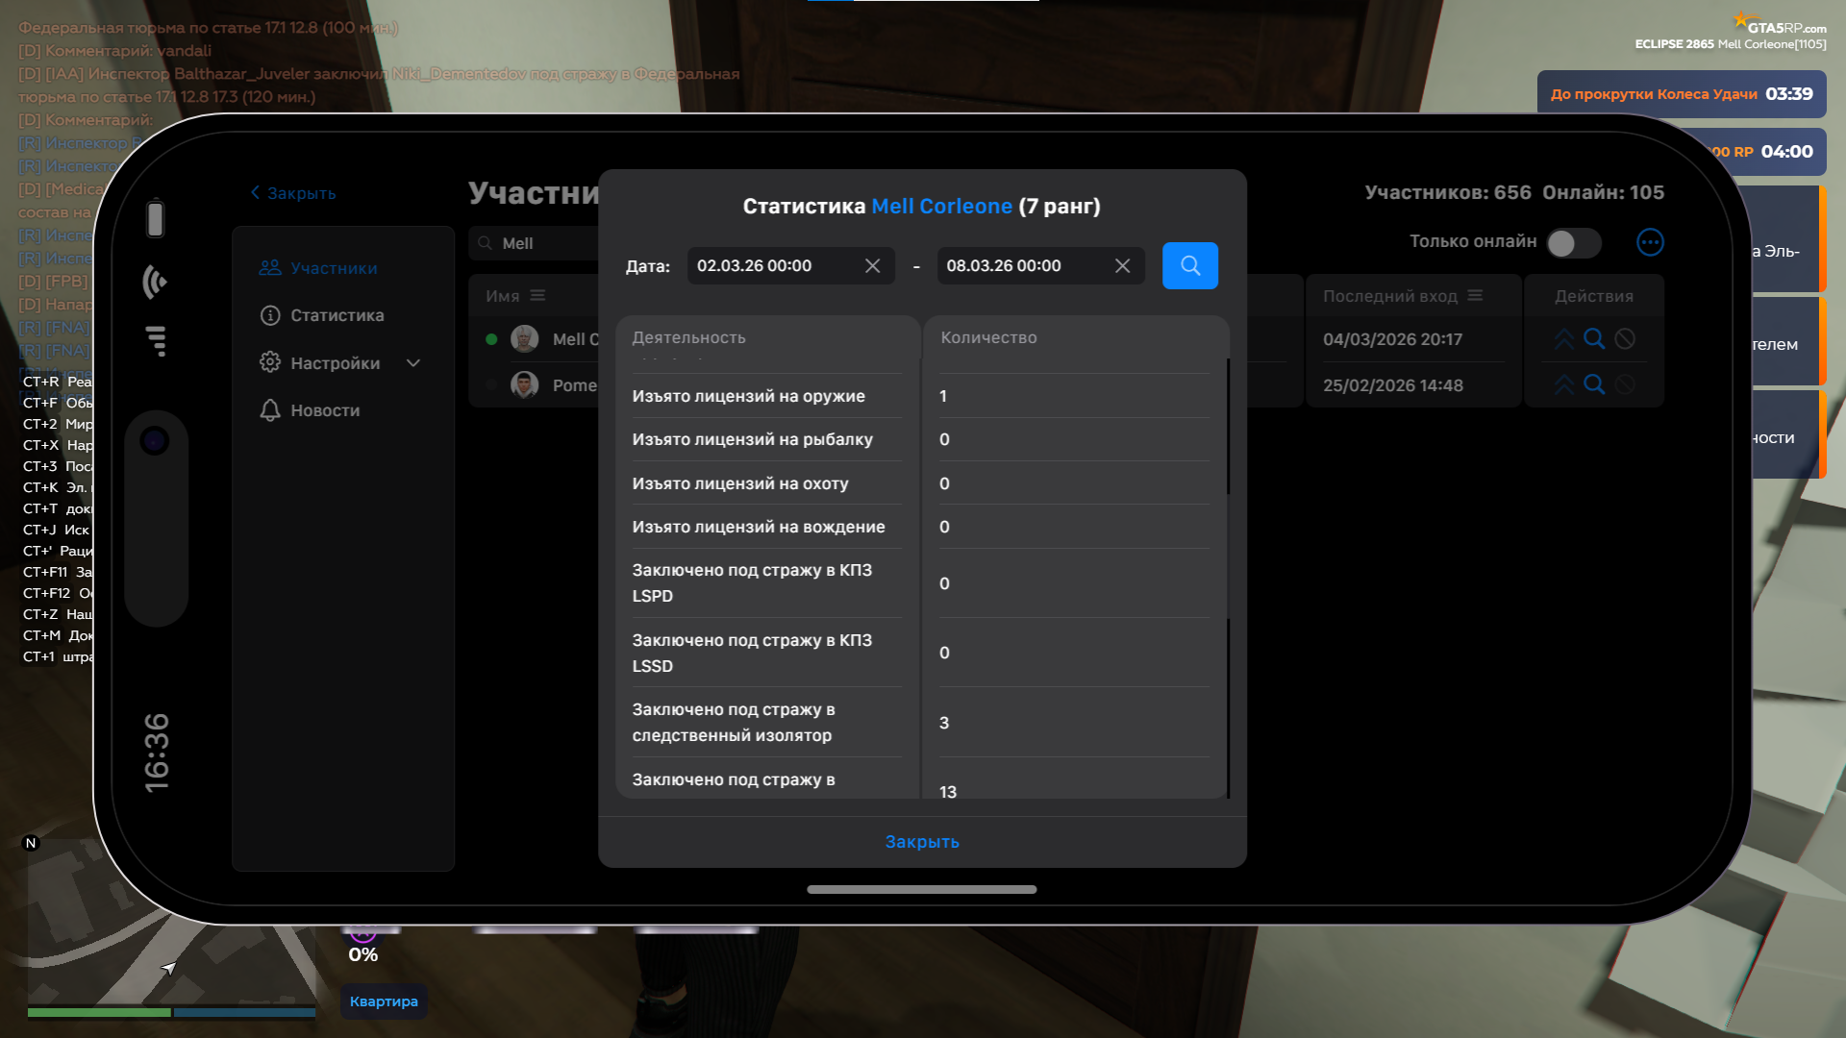
Task: Open the Новости menu item
Action: [324, 410]
